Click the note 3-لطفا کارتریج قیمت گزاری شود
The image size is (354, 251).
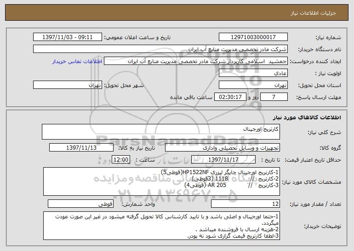point(233,236)
